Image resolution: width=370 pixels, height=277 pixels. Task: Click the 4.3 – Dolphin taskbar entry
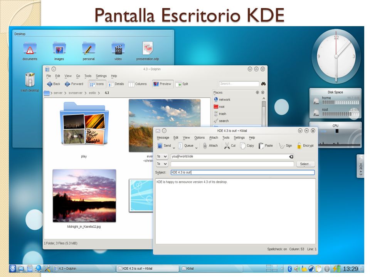[84, 268]
